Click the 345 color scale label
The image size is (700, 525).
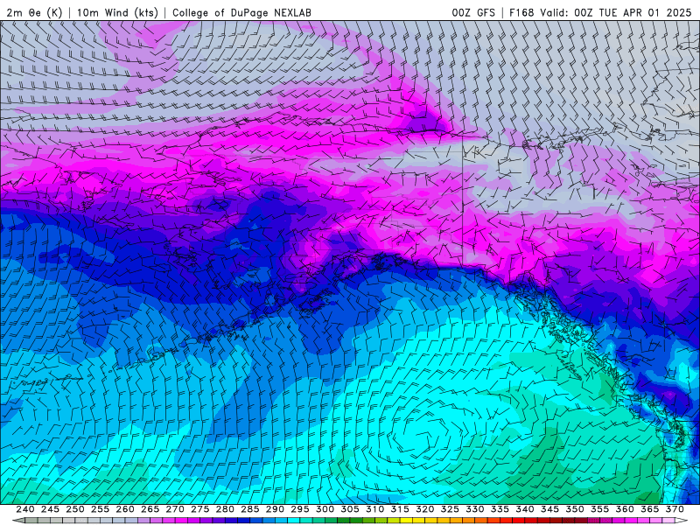click(x=550, y=509)
